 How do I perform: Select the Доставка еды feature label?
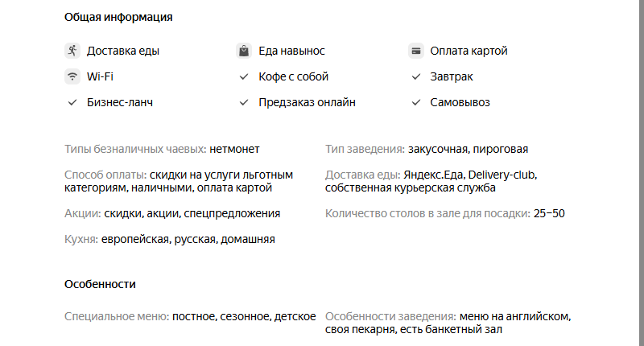point(123,51)
